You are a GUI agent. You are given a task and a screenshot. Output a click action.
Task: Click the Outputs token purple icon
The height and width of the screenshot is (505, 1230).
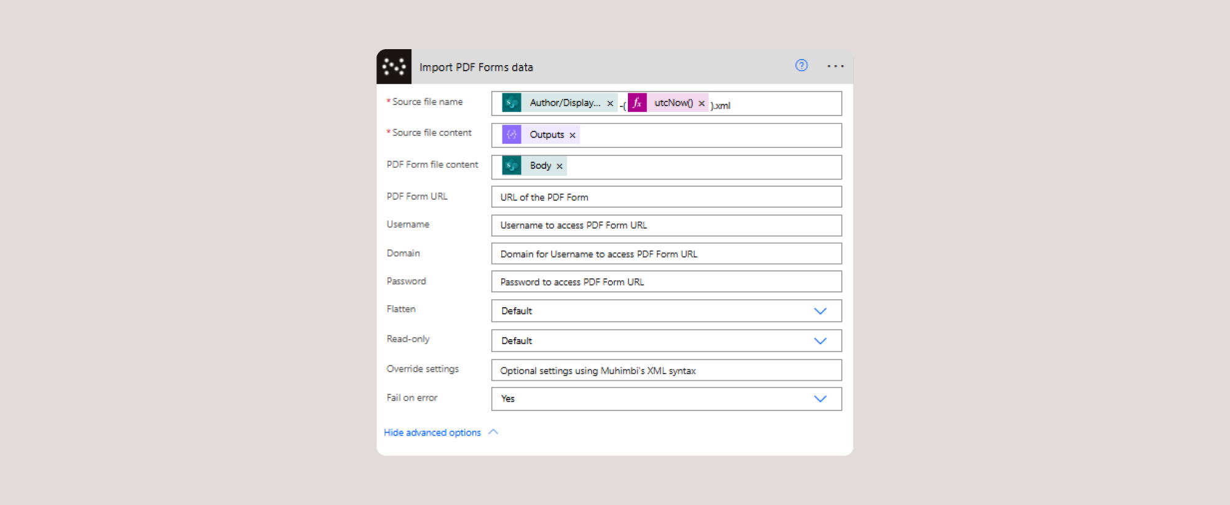[x=512, y=135]
